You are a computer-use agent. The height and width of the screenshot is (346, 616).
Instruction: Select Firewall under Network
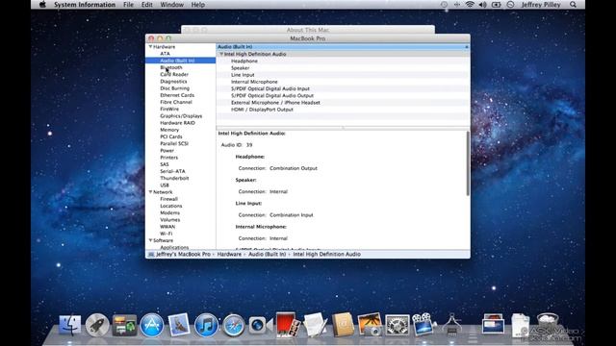click(169, 199)
